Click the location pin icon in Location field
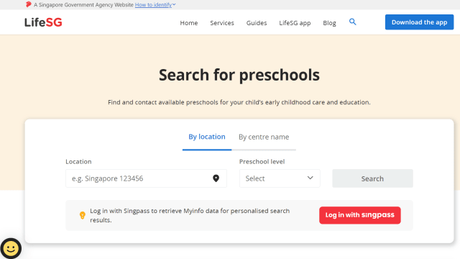This screenshot has height=259, width=460. click(x=216, y=178)
